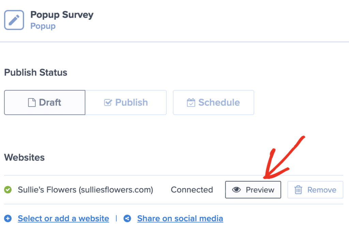Open the Popup type link under Popup Survey
The width and height of the screenshot is (349, 235).
(x=43, y=26)
